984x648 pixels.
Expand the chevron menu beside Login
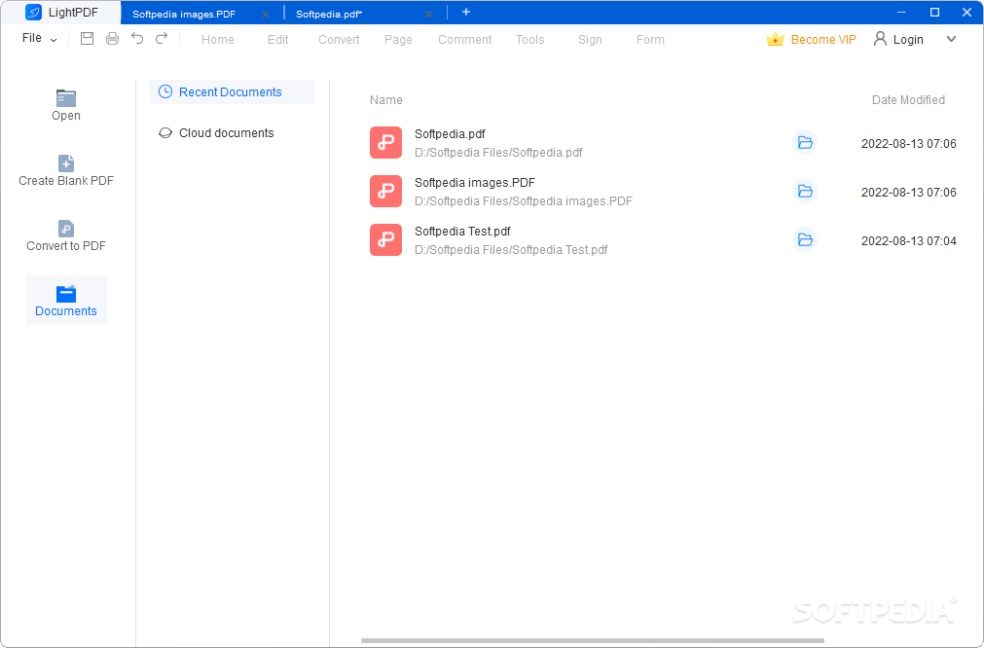[951, 39]
